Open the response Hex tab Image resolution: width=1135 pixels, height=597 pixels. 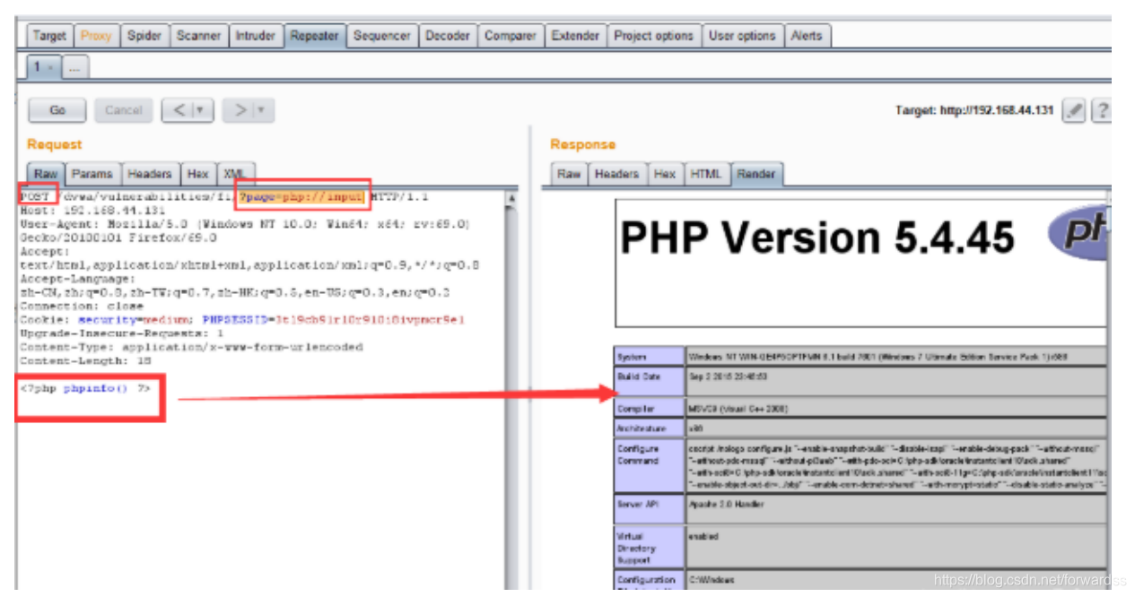665,174
